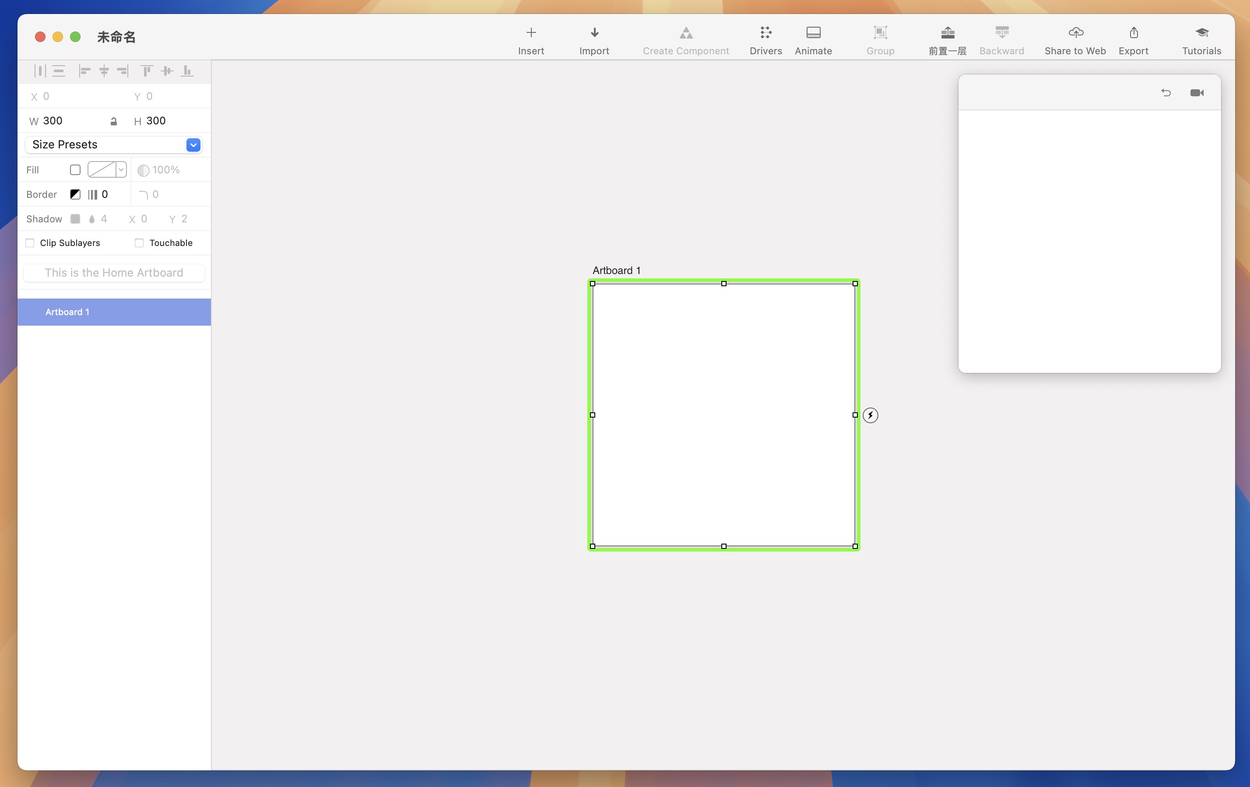Click the Insert plus icon in toolbar

[531, 32]
